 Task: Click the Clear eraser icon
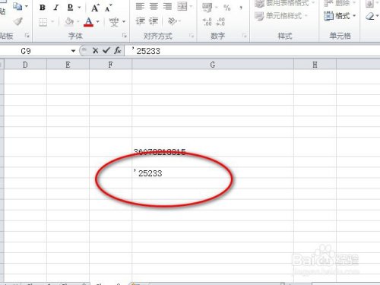(370, 17)
